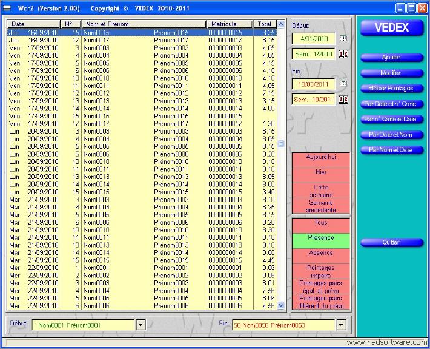Select the Pointages impairs filter
Image resolution: width=430 pixels, height=349 pixels.
pos(321,271)
